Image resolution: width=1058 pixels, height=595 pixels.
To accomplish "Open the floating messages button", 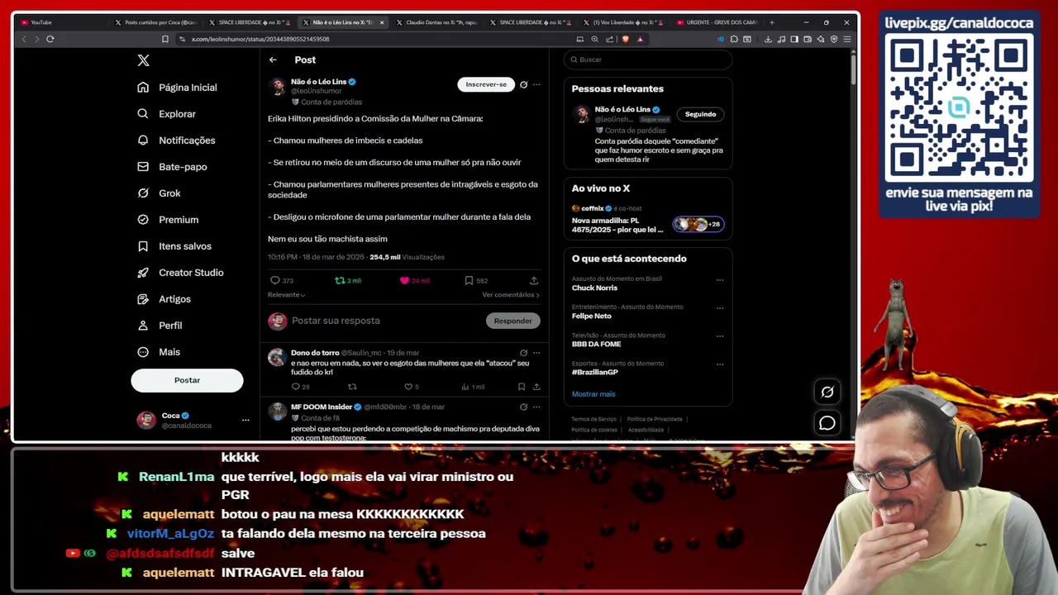I will point(827,423).
